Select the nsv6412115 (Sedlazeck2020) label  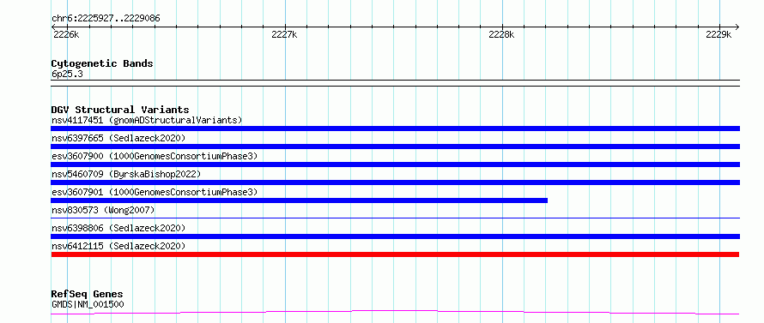118,246
